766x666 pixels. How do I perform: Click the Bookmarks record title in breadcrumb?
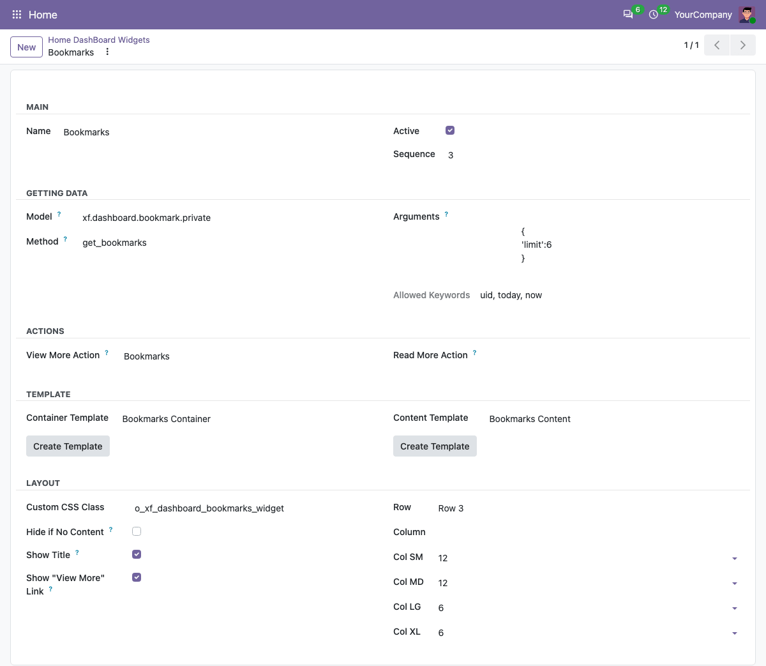[71, 52]
